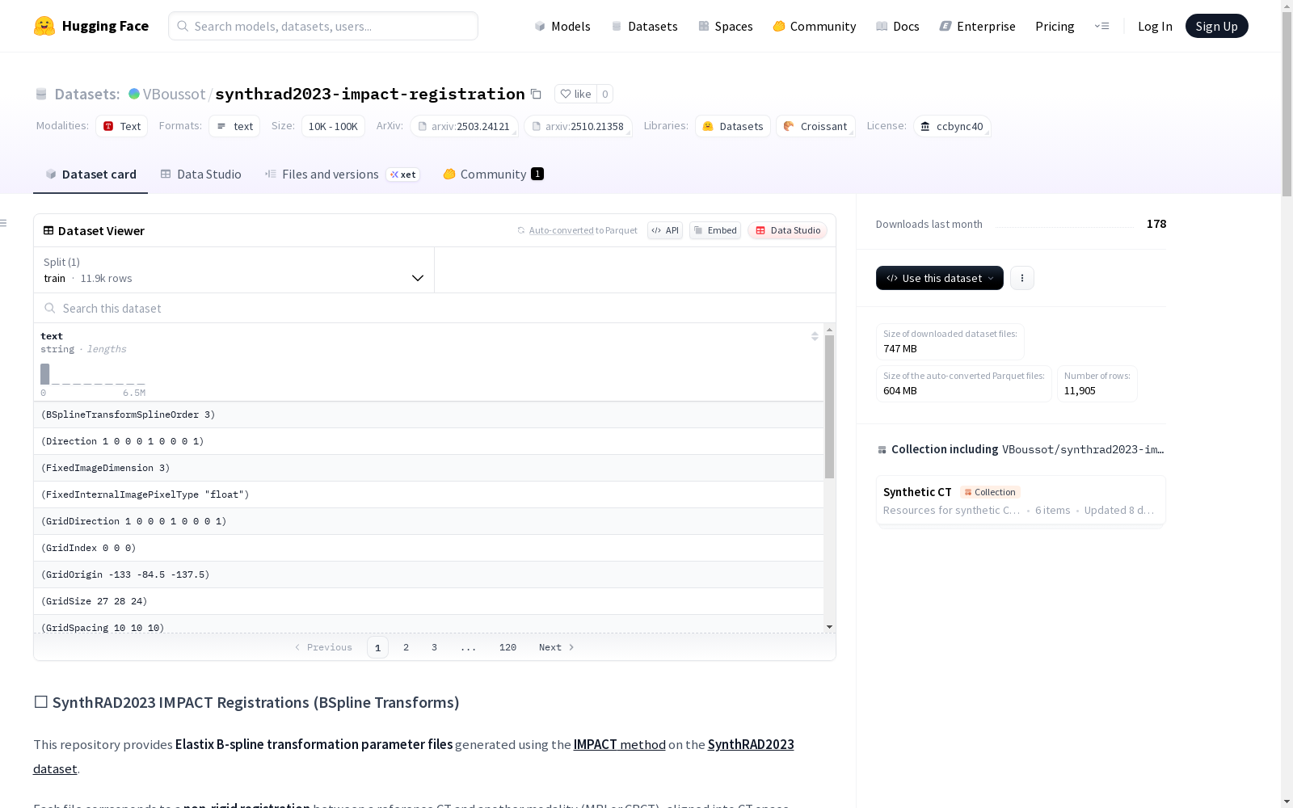Viewport: 1293px width, 808px height.
Task: Copy the dataset name with copy icon
Action: click(536, 94)
